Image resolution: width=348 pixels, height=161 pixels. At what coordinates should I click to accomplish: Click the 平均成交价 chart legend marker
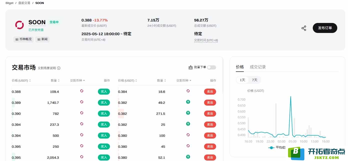pos(271,148)
